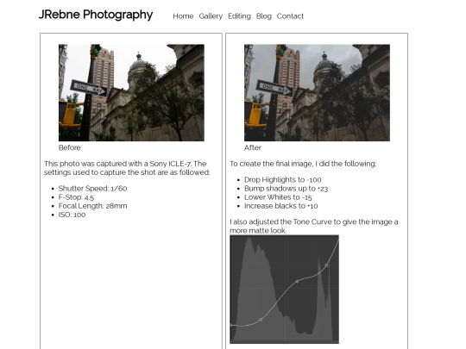Click the Before street photo
The width and height of the screenshot is (466, 349).
pos(131,92)
